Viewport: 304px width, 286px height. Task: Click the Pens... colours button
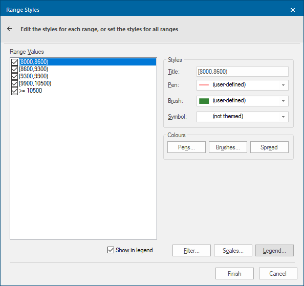point(186,147)
